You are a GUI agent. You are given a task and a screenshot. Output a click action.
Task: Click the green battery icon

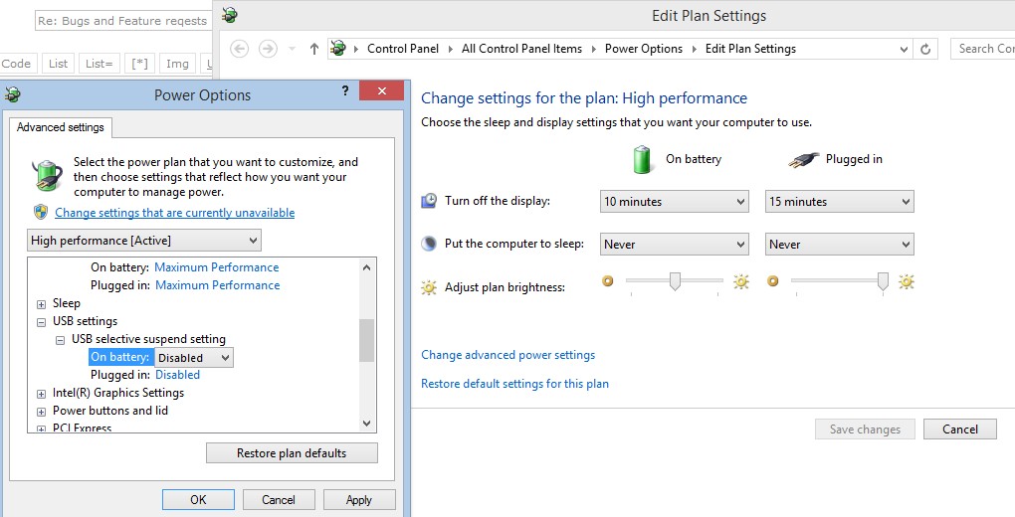pos(642,158)
